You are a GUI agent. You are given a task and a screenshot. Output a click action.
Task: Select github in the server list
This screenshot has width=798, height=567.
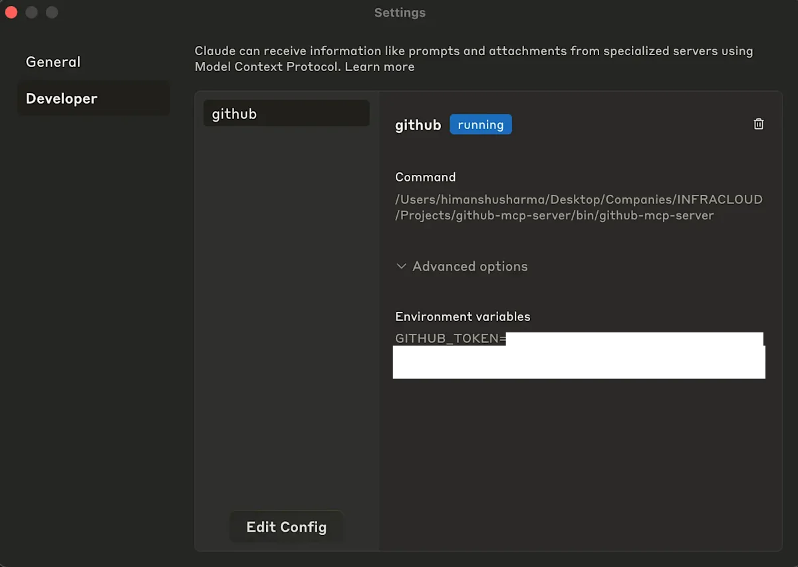point(286,114)
